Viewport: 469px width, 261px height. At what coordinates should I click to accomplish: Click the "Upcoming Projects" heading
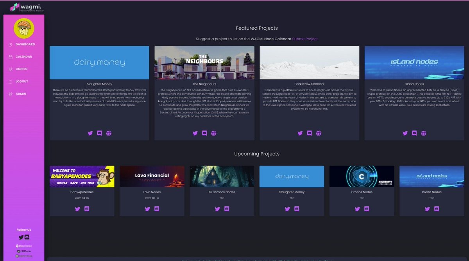pos(257,154)
